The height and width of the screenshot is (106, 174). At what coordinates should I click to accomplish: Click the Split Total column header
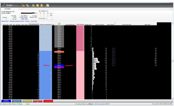[x=147, y=25]
